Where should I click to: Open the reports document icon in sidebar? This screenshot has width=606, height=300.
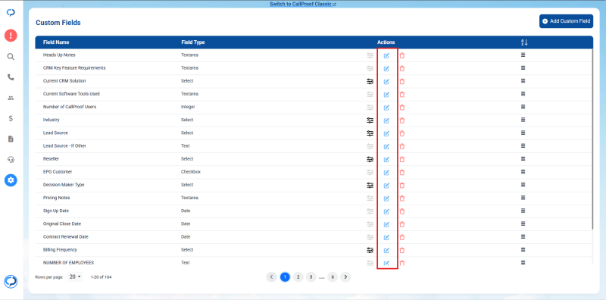[x=11, y=139]
